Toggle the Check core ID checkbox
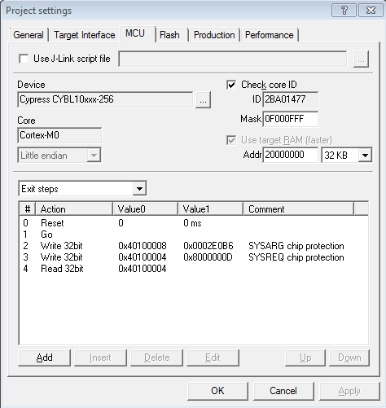Viewport: 386px width, 408px height. [231, 85]
